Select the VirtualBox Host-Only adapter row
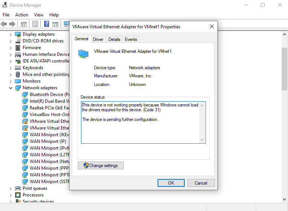This screenshot has height=211, width=288. [x=46, y=115]
